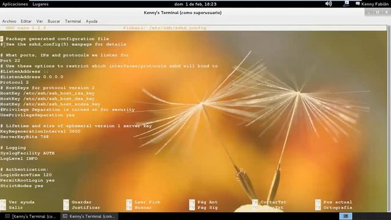
Task: Click the 'Ver ayuda' nano shortcut
Action: [x=18, y=202]
